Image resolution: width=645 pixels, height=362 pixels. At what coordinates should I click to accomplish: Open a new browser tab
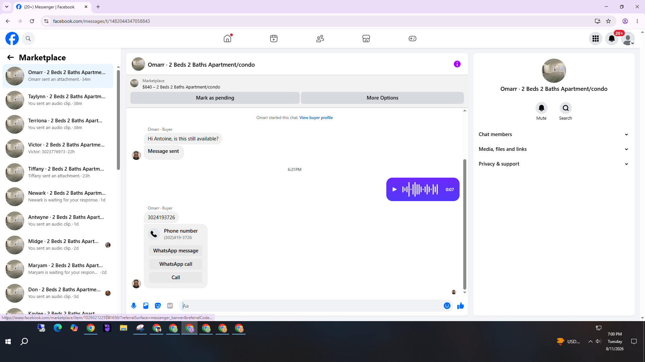point(98,7)
